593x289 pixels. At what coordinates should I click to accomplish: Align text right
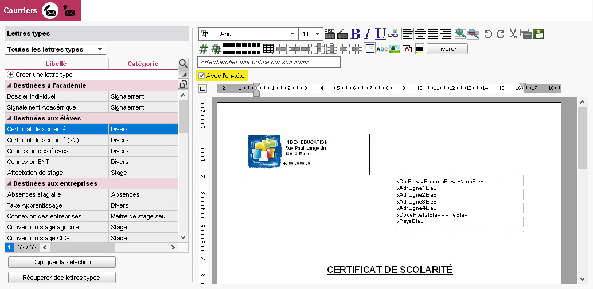[x=446, y=34]
